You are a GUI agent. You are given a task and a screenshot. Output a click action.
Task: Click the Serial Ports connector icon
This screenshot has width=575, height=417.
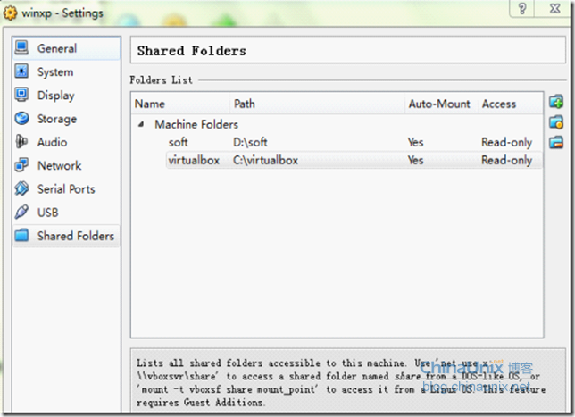point(21,188)
